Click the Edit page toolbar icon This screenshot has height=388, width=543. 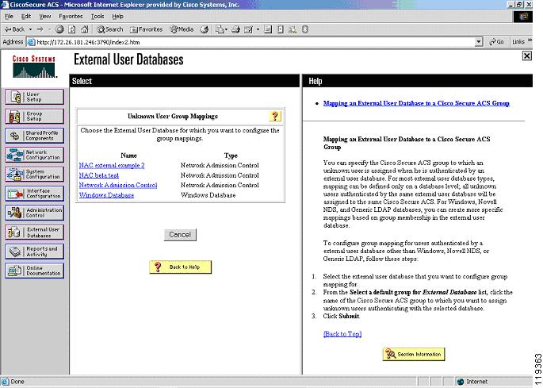pyautogui.click(x=248, y=29)
